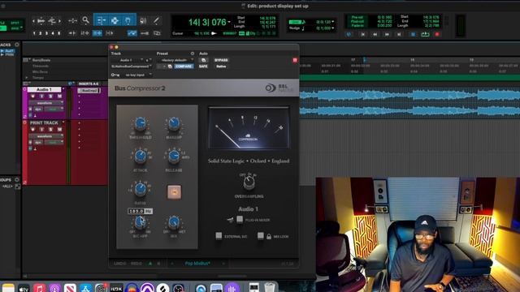Click MIDI zoom icon in toolbar
This screenshot has width=520, height=292.
click(x=52, y=21)
